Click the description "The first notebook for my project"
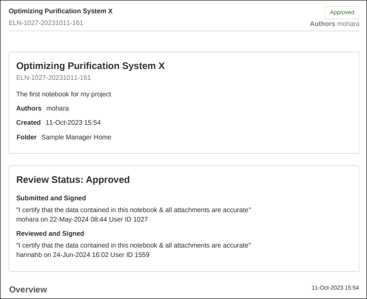 [x=63, y=94]
